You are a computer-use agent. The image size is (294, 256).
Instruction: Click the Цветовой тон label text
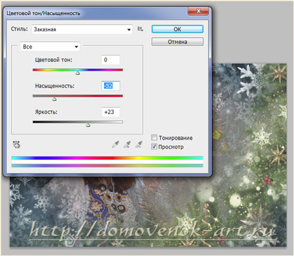click(54, 60)
